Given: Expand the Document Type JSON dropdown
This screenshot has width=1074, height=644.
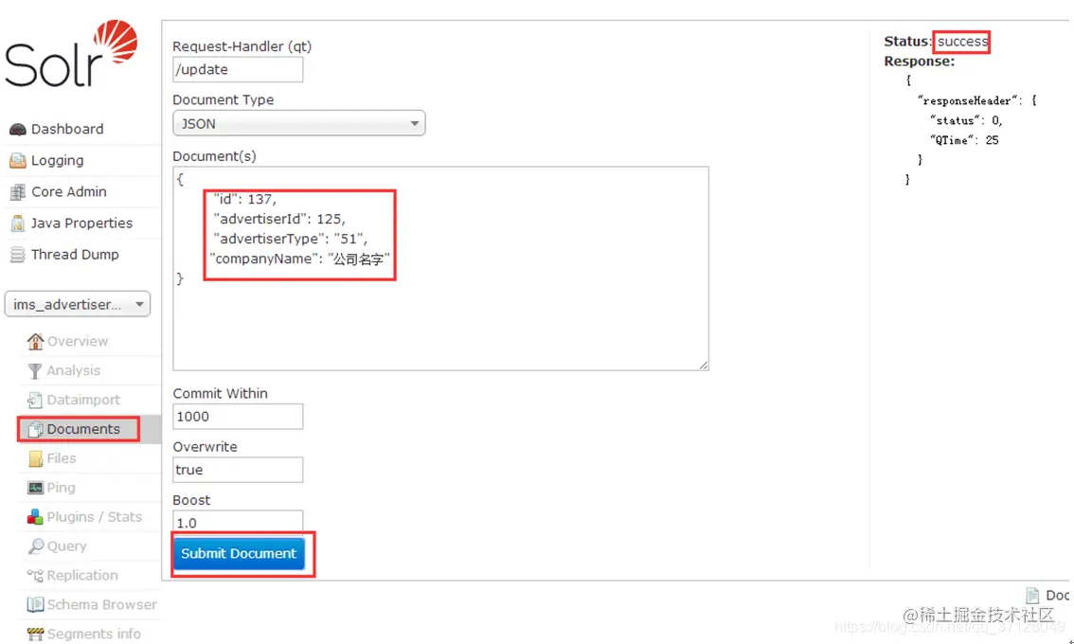Looking at the screenshot, I should click(298, 123).
